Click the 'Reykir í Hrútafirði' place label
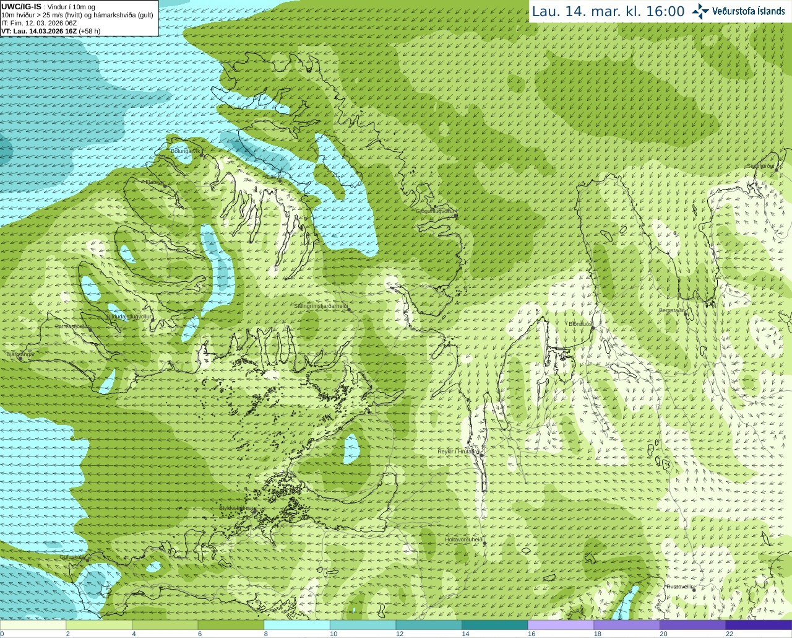This screenshot has height=638, width=792. 458,452
